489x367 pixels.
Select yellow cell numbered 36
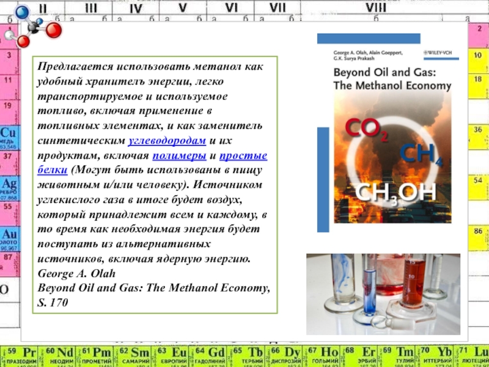479,137
